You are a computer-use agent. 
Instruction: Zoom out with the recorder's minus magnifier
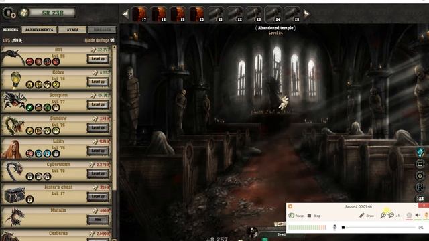[x=391, y=216]
